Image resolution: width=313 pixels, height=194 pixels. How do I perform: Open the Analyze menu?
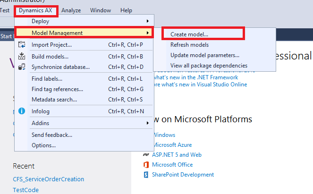(x=71, y=10)
